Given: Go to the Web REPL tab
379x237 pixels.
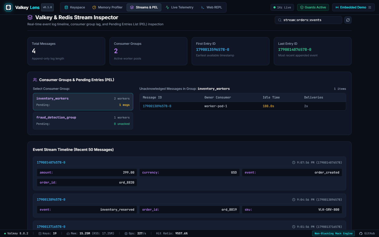Looking at the screenshot, I should [x=211, y=7].
